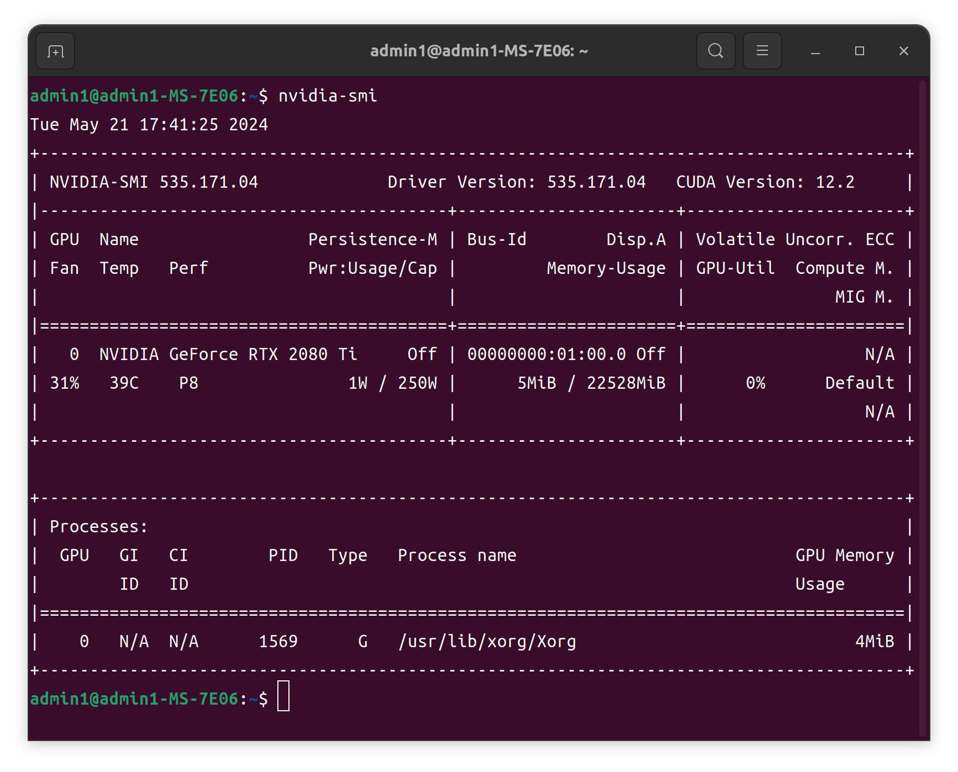Open a new terminal tab

click(x=55, y=51)
